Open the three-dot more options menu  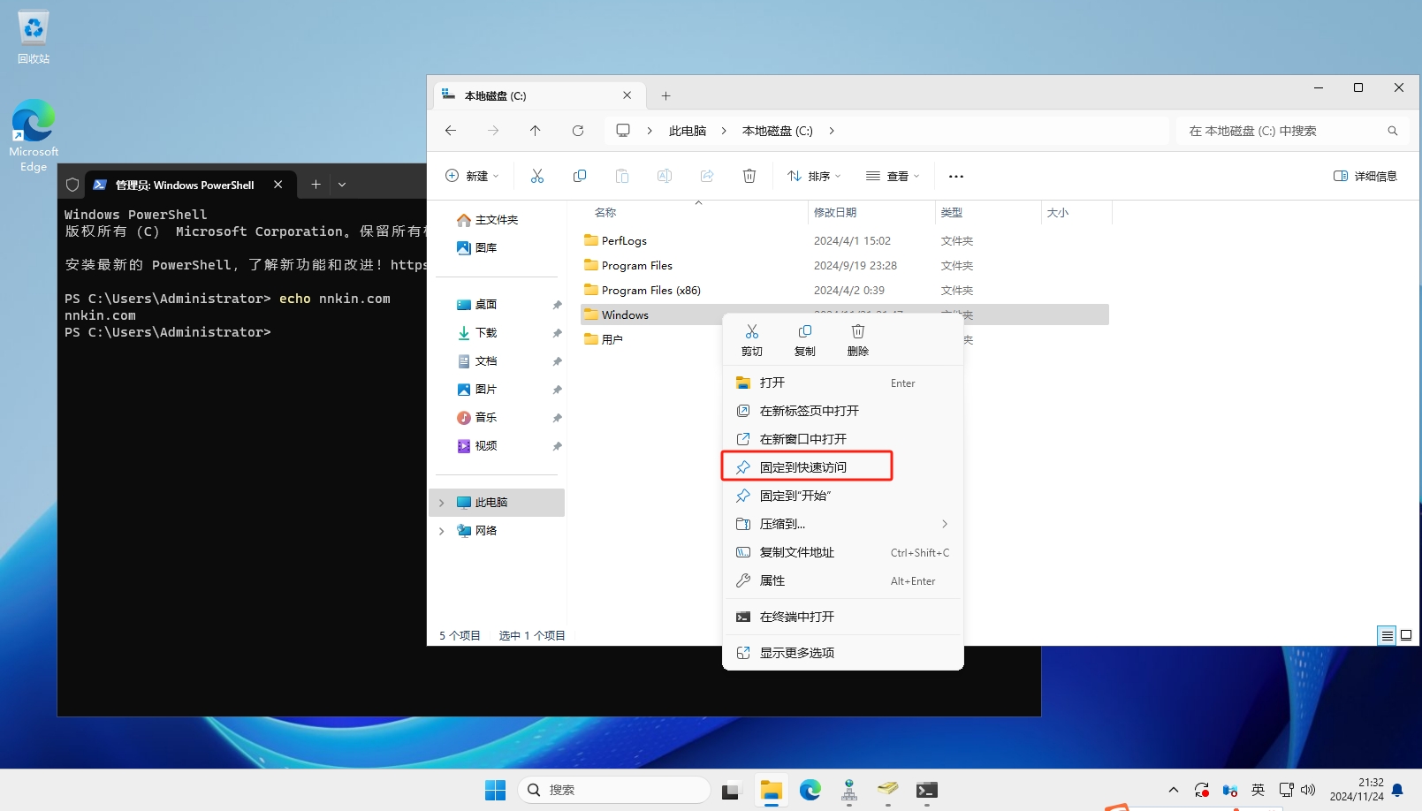[955, 176]
